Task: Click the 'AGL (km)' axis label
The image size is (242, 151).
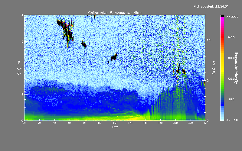Action: pos(19,68)
